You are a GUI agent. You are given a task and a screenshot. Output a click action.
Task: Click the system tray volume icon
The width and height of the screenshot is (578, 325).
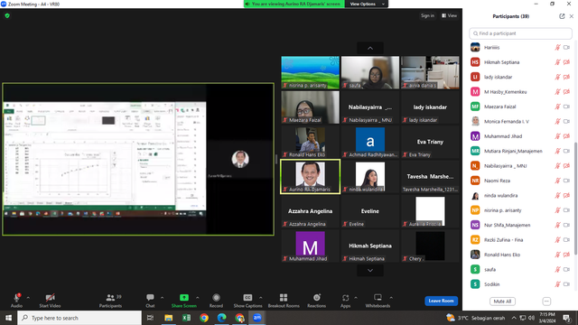531,318
